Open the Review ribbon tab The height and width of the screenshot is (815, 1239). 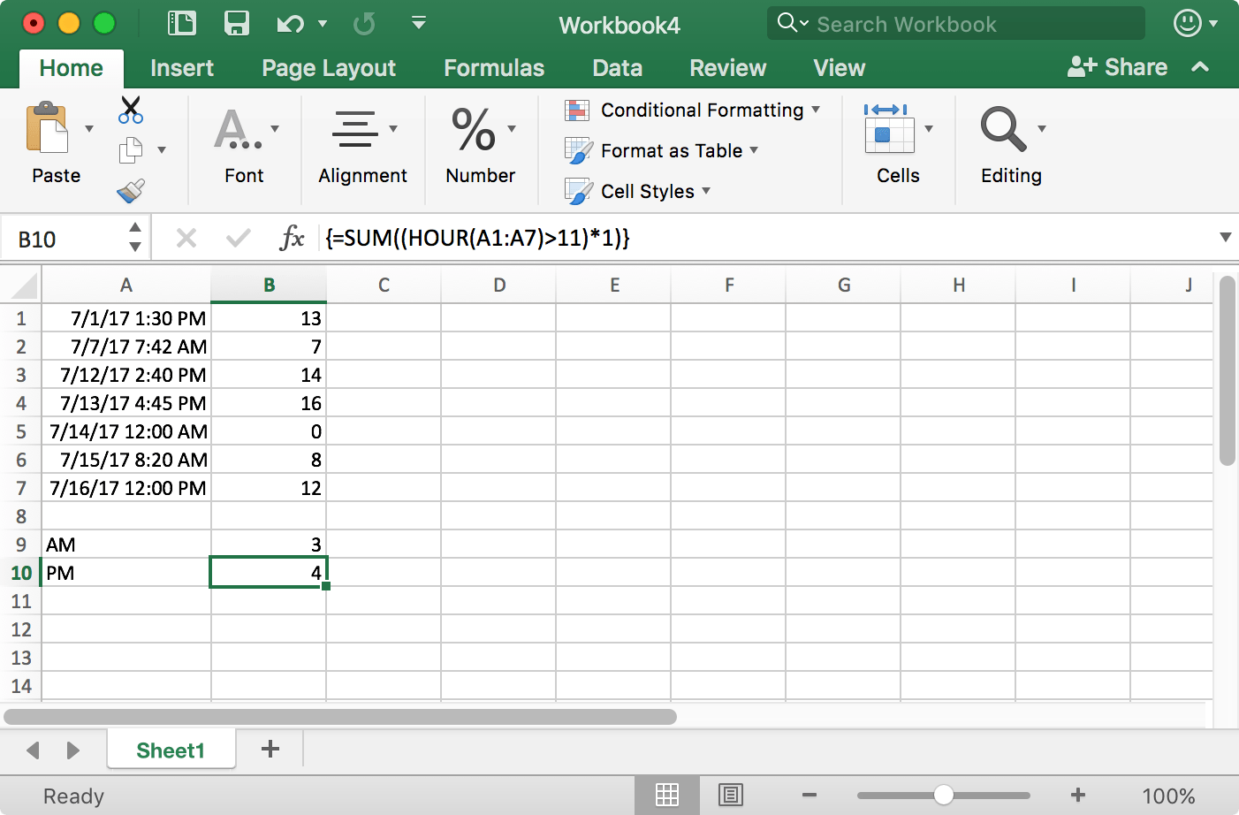tap(727, 67)
